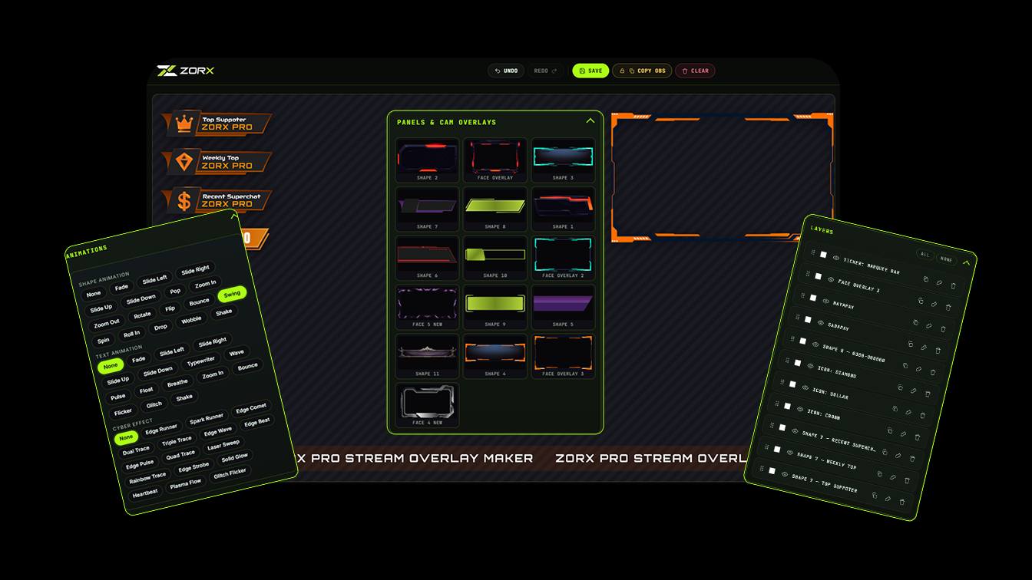The width and height of the screenshot is (1032, 580).
Task: Delete the Shape 7 Recent Superchat layer
Action: coord(912,458)
